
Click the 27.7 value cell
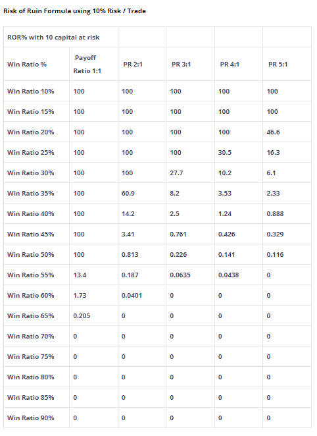[x=190, y=173]
